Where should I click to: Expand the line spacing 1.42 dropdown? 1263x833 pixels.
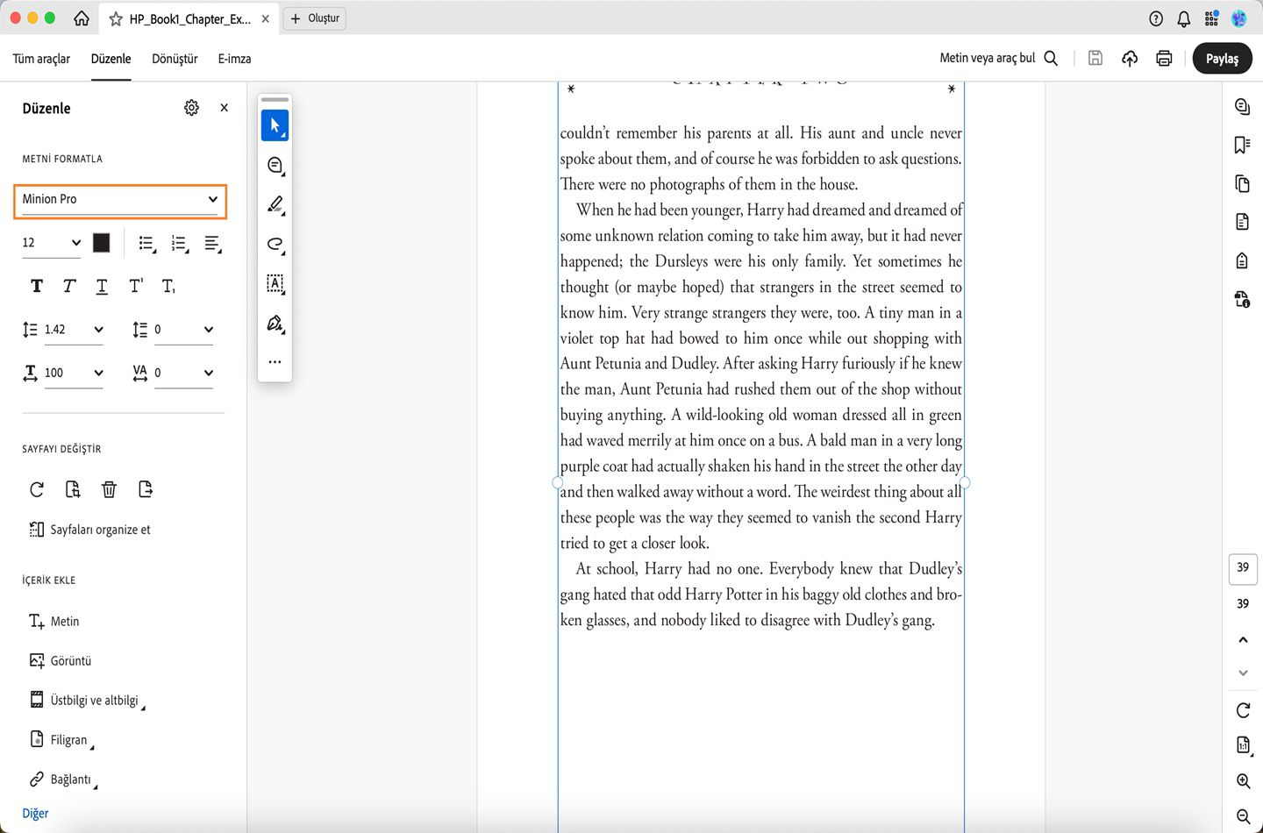(74, 329)
